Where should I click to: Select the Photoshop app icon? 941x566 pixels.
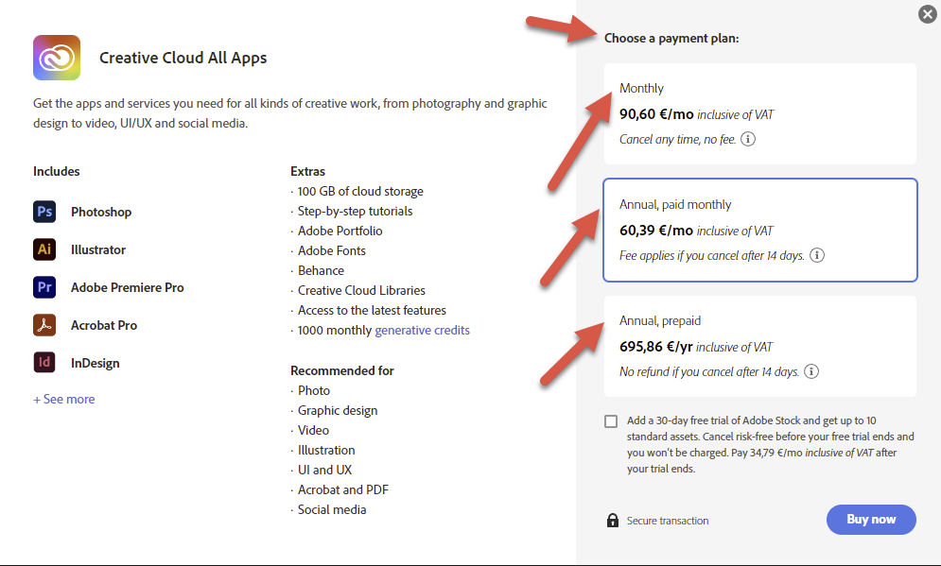point(44,212)
